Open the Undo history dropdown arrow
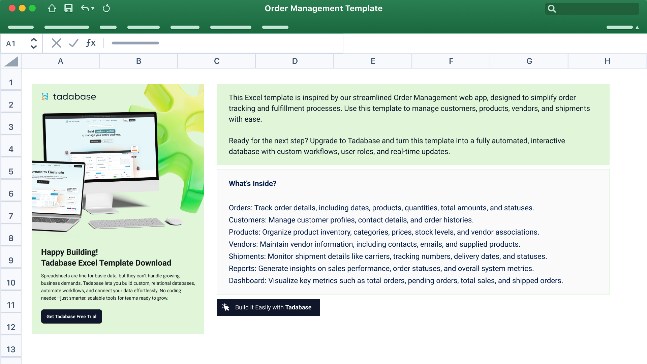The image size is (647, 364). click(x=93, y=8)
